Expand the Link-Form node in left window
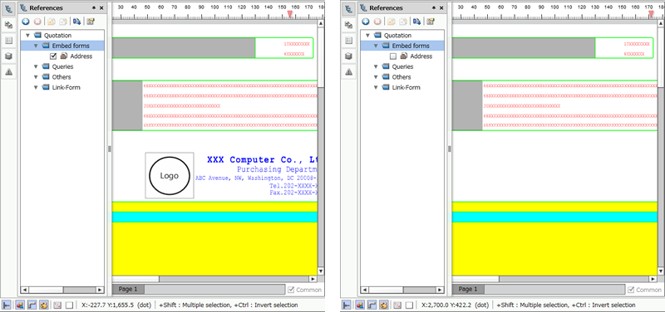665x312 pixels. click(36, 88)
